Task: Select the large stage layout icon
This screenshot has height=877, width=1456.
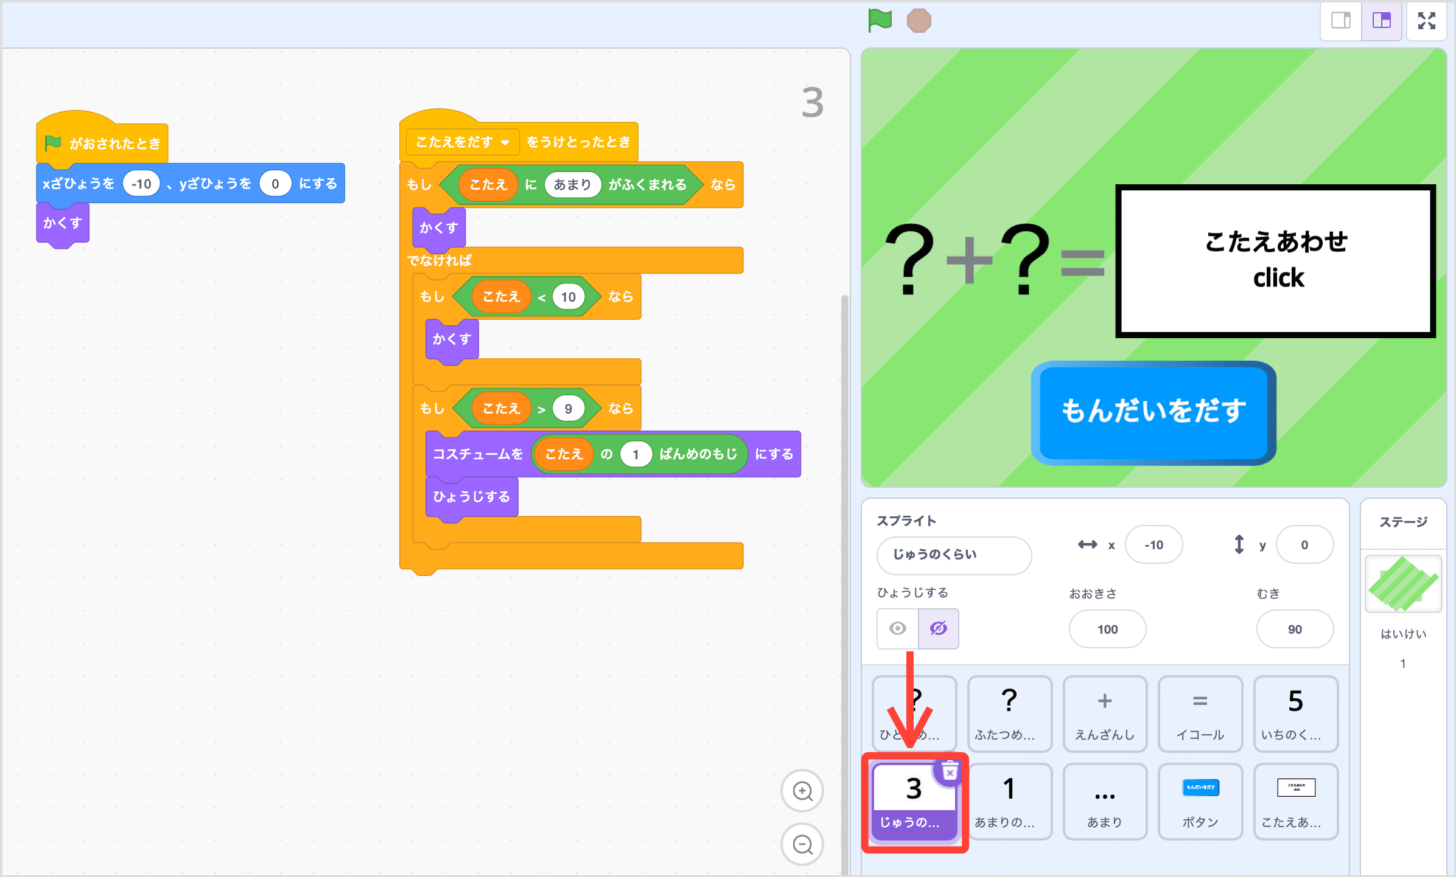Action: (x=1381, y=20)
